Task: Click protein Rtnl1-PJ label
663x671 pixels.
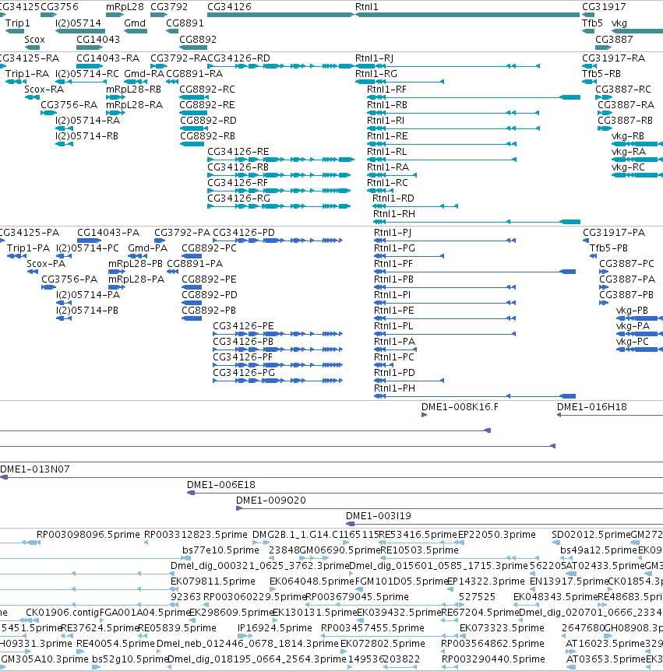Action: click(393, 233)
